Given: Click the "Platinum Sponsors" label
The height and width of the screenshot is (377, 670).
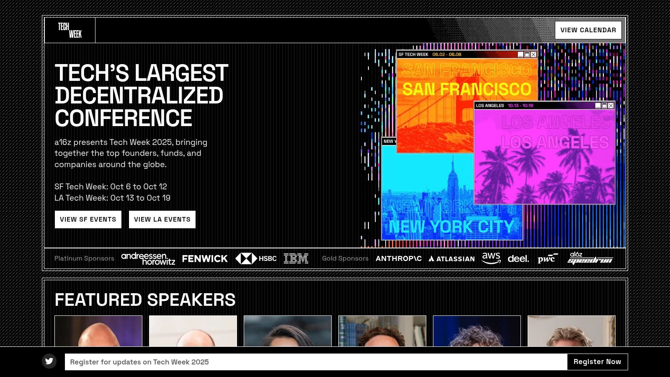Looking at the screenshot, I should (84, 258).
